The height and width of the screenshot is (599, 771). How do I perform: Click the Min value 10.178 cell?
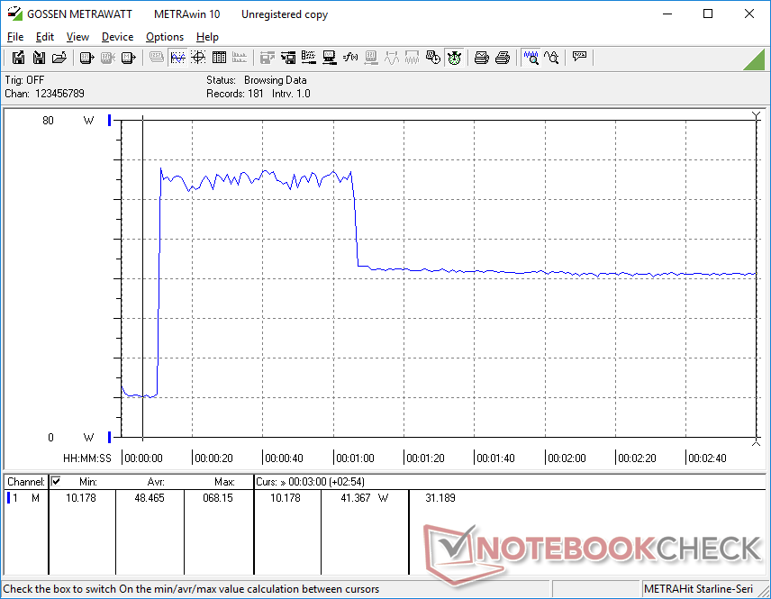coord(81,498)
